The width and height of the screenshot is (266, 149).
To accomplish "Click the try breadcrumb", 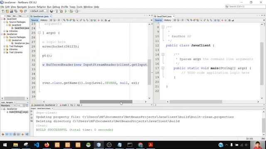I will (72, 105).
